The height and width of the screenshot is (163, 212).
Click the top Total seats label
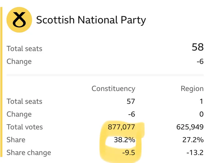click(24, 49)
